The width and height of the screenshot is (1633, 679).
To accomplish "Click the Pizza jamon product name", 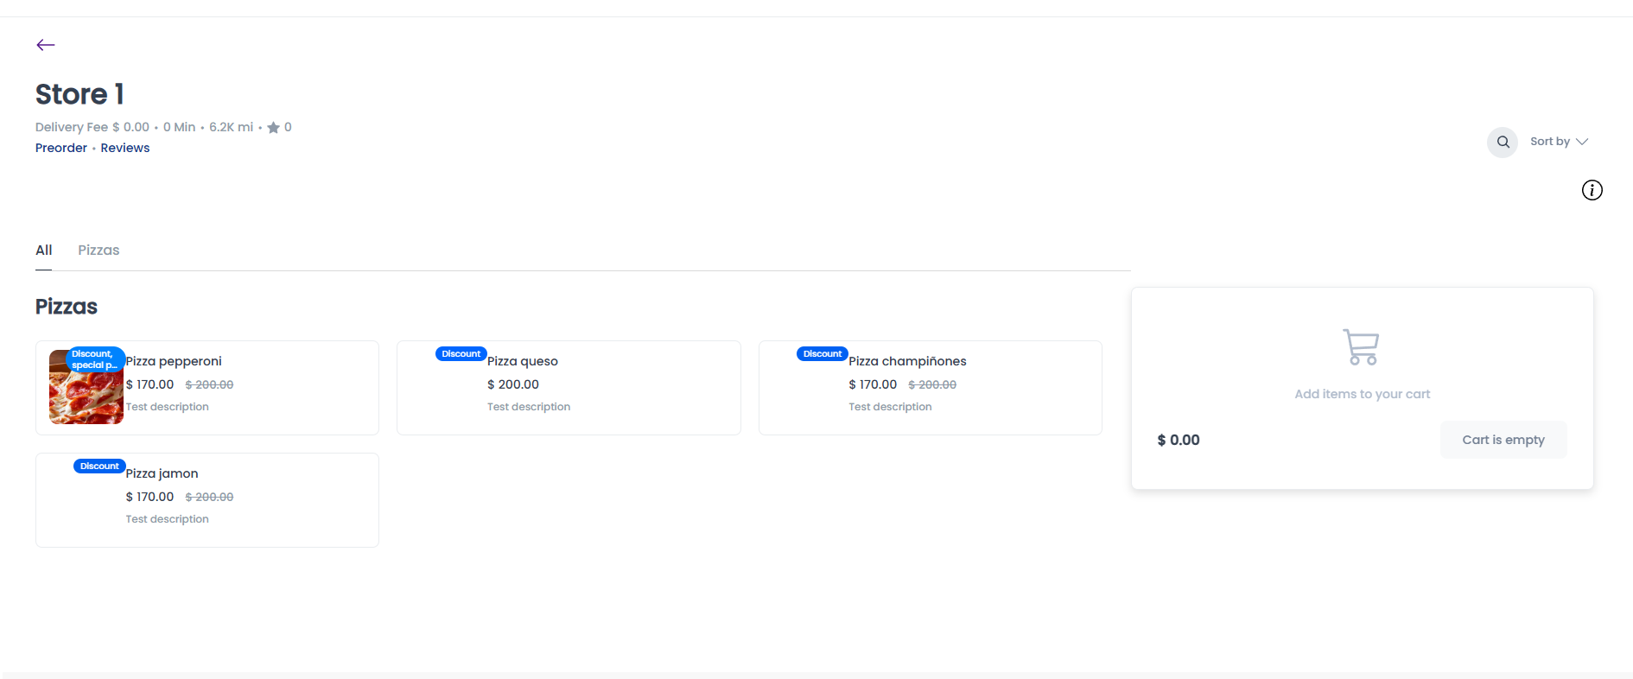I will point(162,473).
